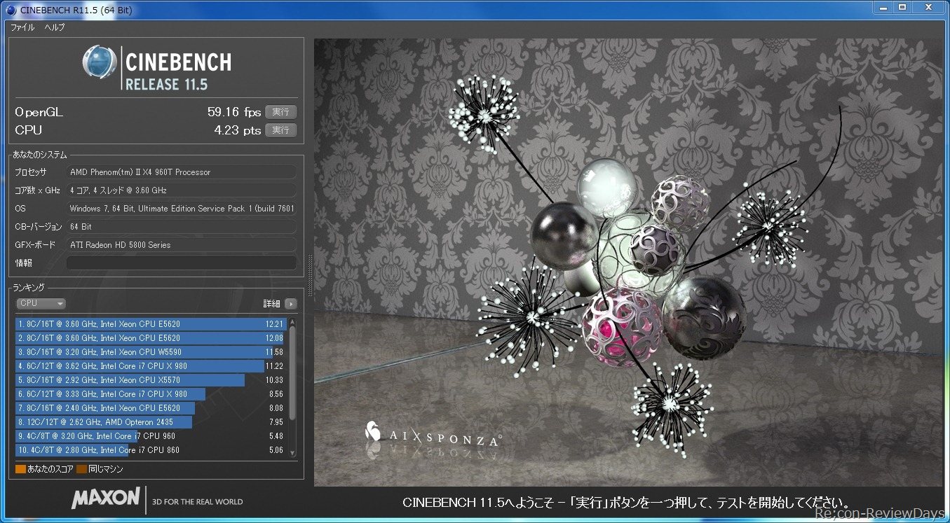The width and height of the screenshot is (950, 523).
Task: Start the CPU test using its 実行 button
Action: click(281, 130)
